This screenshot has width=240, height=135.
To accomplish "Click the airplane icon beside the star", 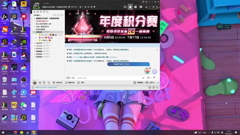I will [x=88, y=7].
